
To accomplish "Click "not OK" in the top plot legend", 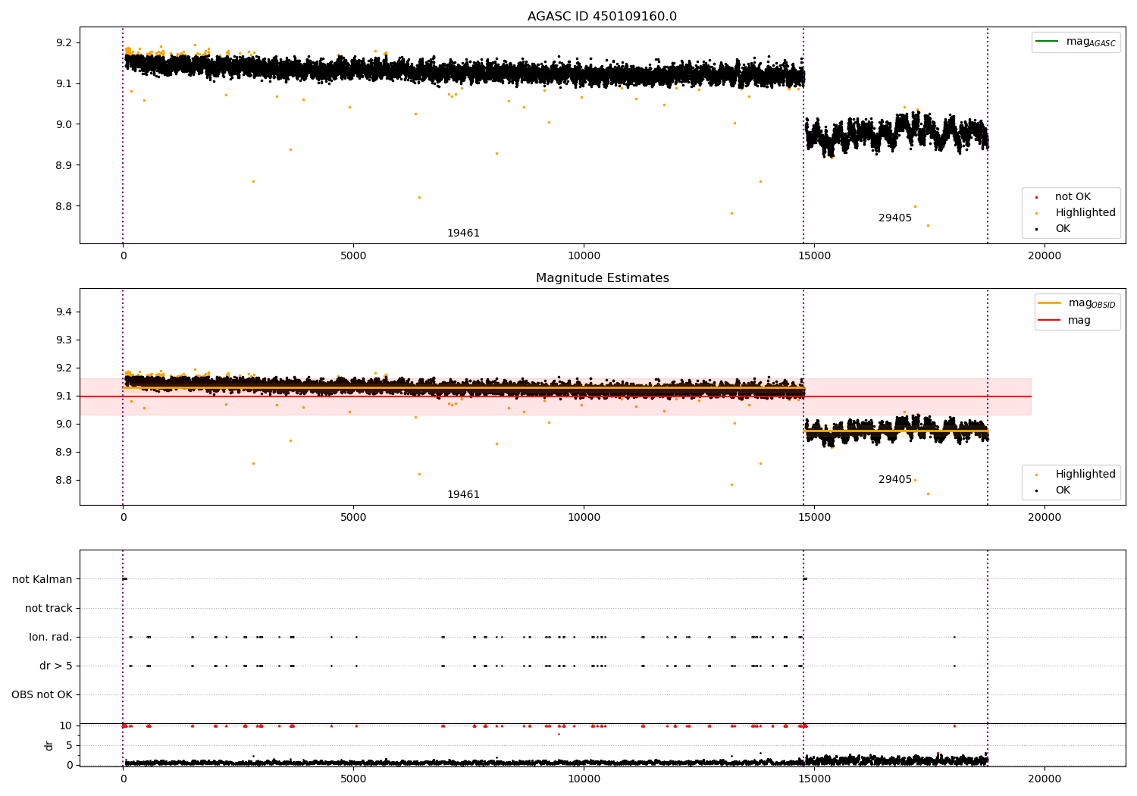I will [1073, 197].
